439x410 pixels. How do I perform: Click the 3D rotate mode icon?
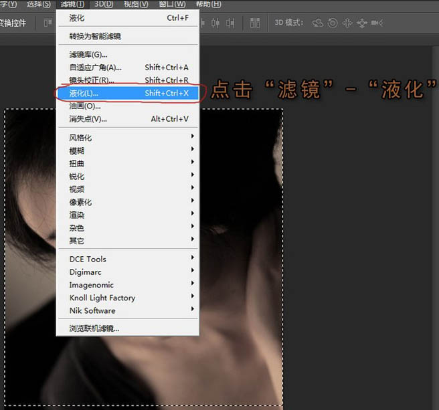318,23
